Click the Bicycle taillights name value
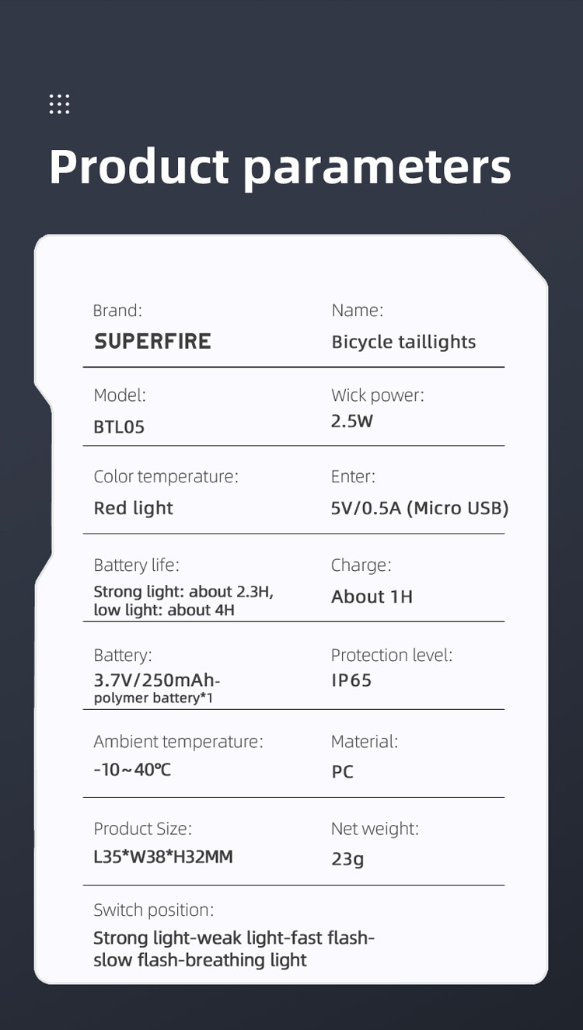 click(x=403, y=342)
